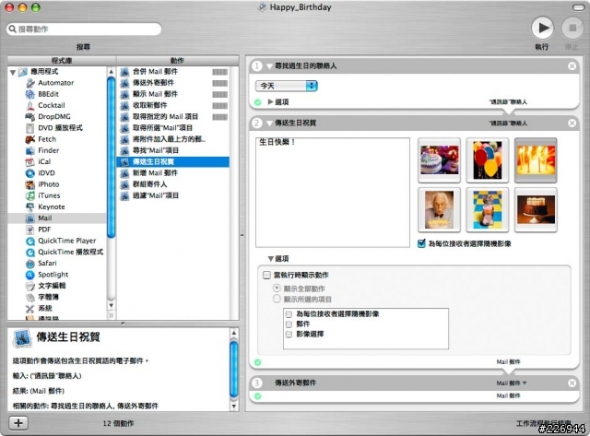Click the search actions field
The width and height of the screenshot is (590, 436).
coord(84,29)
